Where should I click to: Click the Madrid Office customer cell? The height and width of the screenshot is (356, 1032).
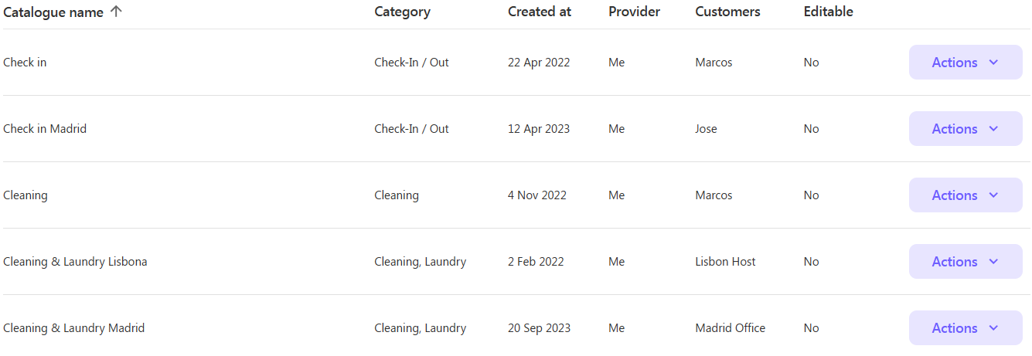pos(730,328)
